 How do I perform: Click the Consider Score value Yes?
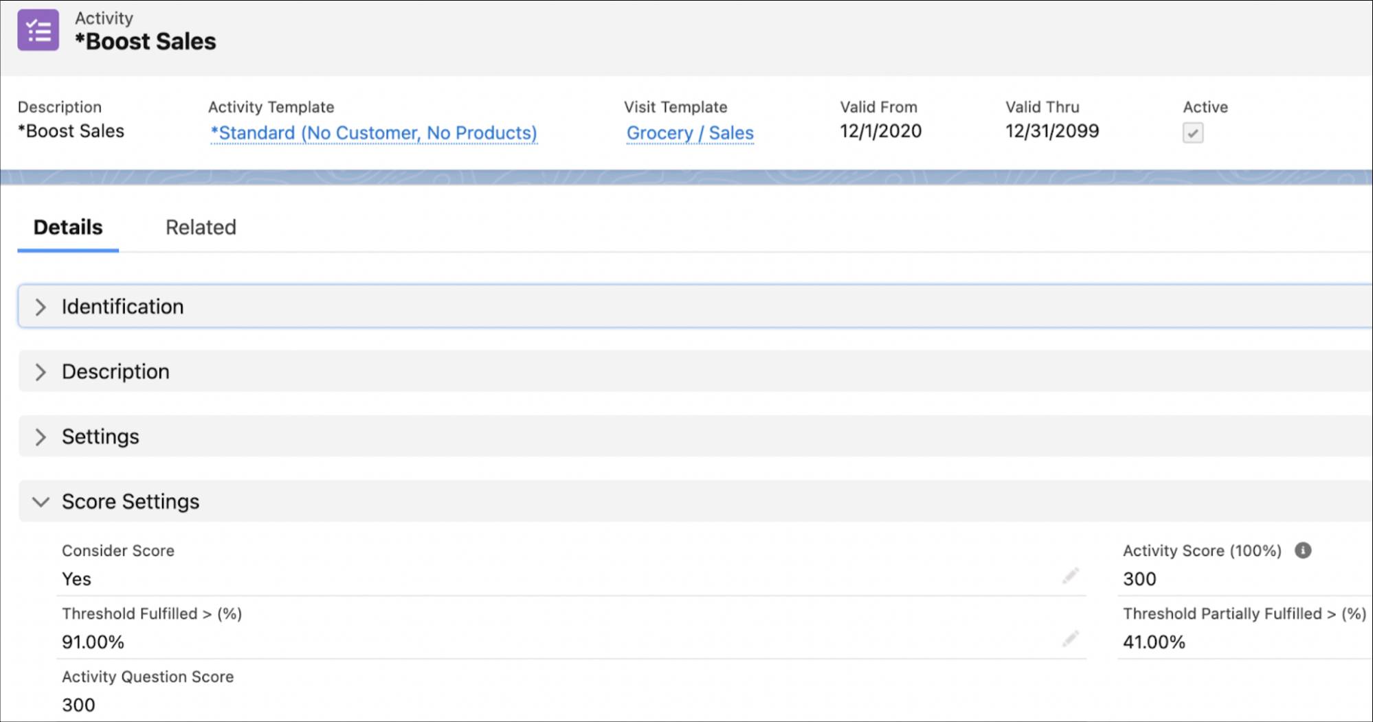76,579
